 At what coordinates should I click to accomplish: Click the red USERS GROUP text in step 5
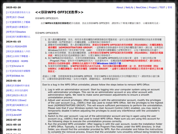pos(98,69)
